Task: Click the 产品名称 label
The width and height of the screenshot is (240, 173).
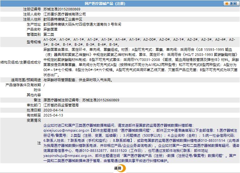Action: 34,29
